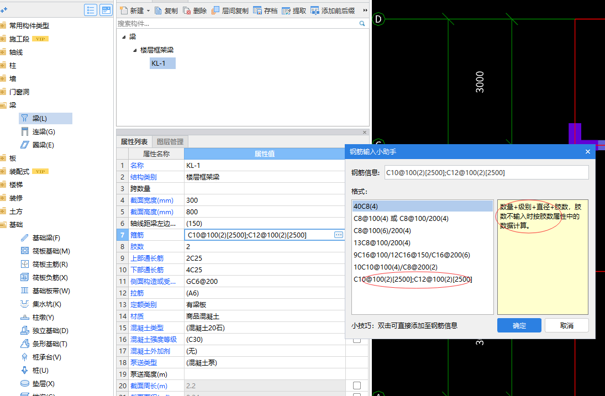Expand the 板 category

pyautogui.click(x=3, y=158)
